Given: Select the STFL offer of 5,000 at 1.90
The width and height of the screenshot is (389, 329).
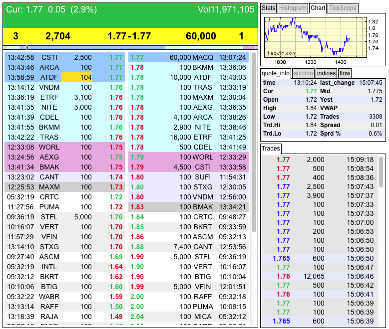Looking at the screenshot, I should click(189, 257).
